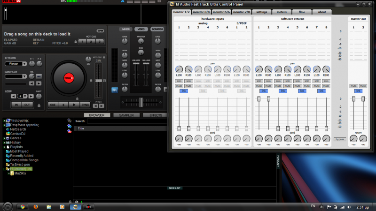Expand the Genres folder tree node
The height and width of the screenshot is (211, 376).
click(x=4, y=138)
